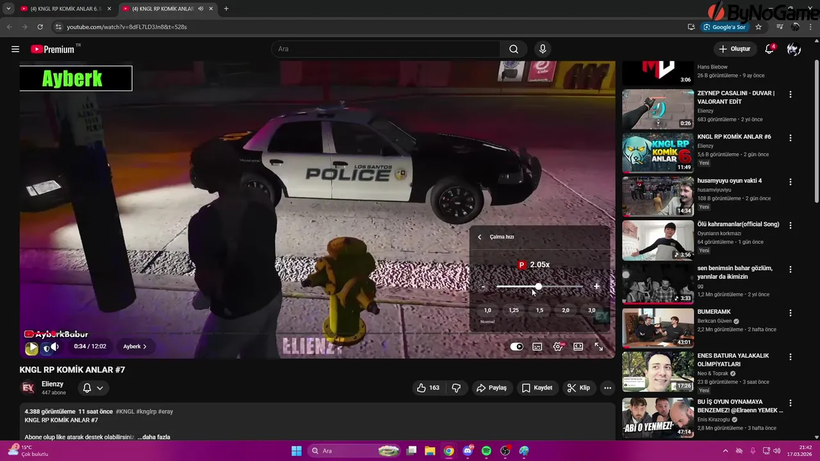Decrease playback speed with minus button
The height and width of the screenshot is (461, 820).
483,287
